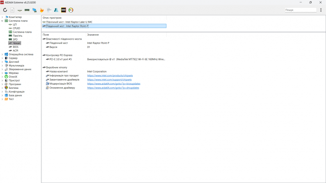
Task: Open the SPD item in the tree
Action: point(15,39)
